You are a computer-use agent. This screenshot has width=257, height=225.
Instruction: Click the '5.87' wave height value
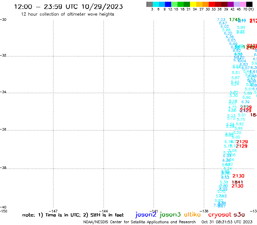[x=235, y=78]
